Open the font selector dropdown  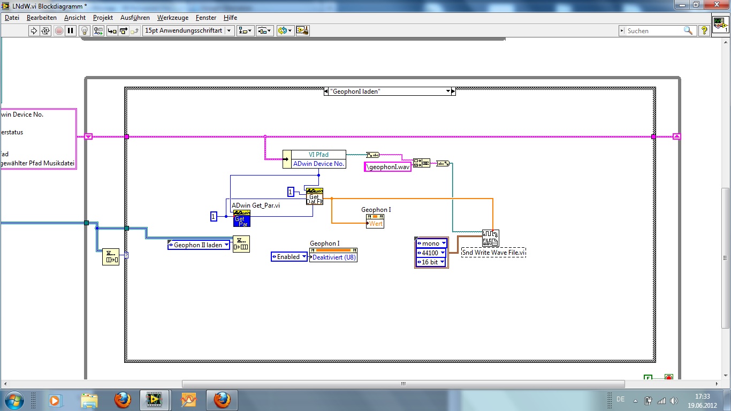pyautogui.click(x=188, y=31)
